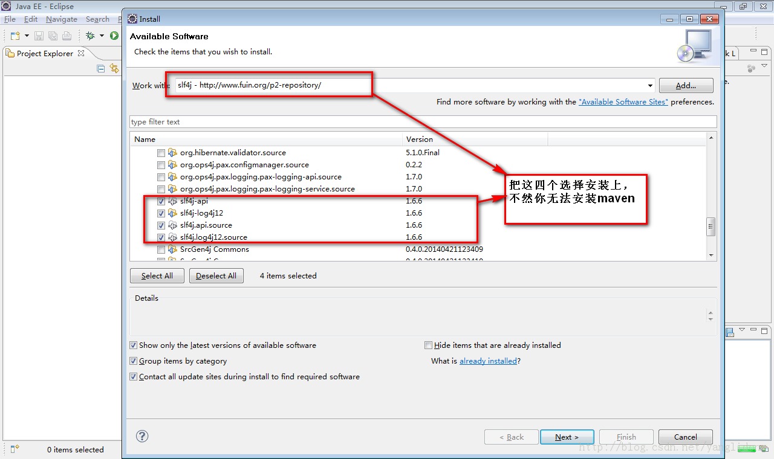Click the slf4j.api.source plugin icon
This screenshot has height=459, width=774.
click(x=172, y=225)
